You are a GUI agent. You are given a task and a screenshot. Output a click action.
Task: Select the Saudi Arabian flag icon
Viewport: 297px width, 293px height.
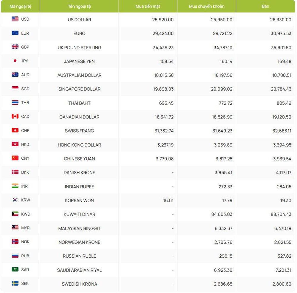click(x=15, y=269)
